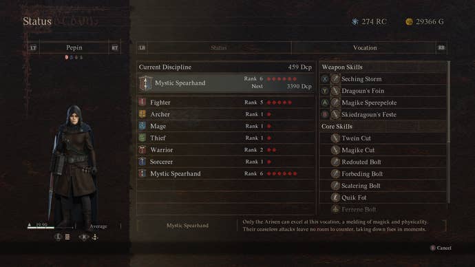Switch to the Vocation tab
This screenshot has width=475, height=267.
pyautogui.click(x=365, y=47)
